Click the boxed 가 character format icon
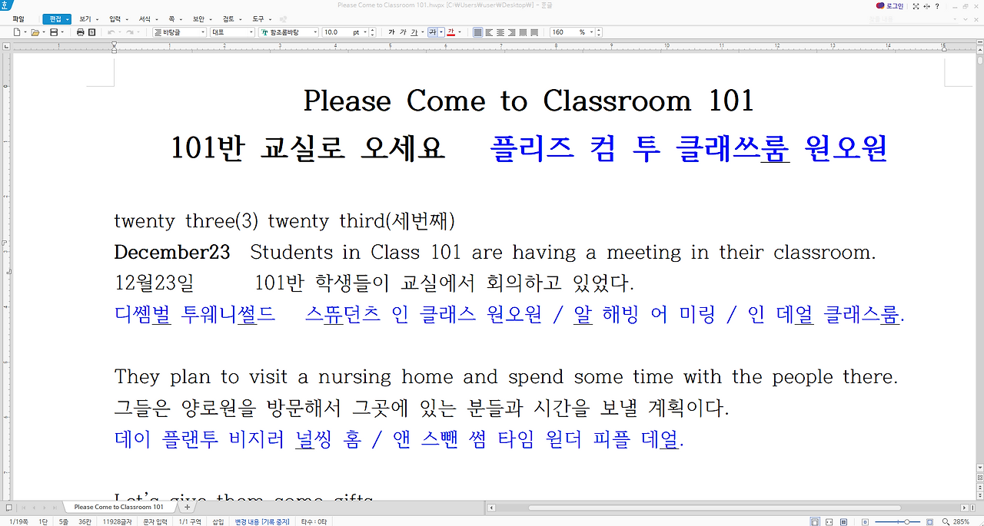Image resolution: width=984 pixels, height=526 pixels. click(x=432, y=32)
